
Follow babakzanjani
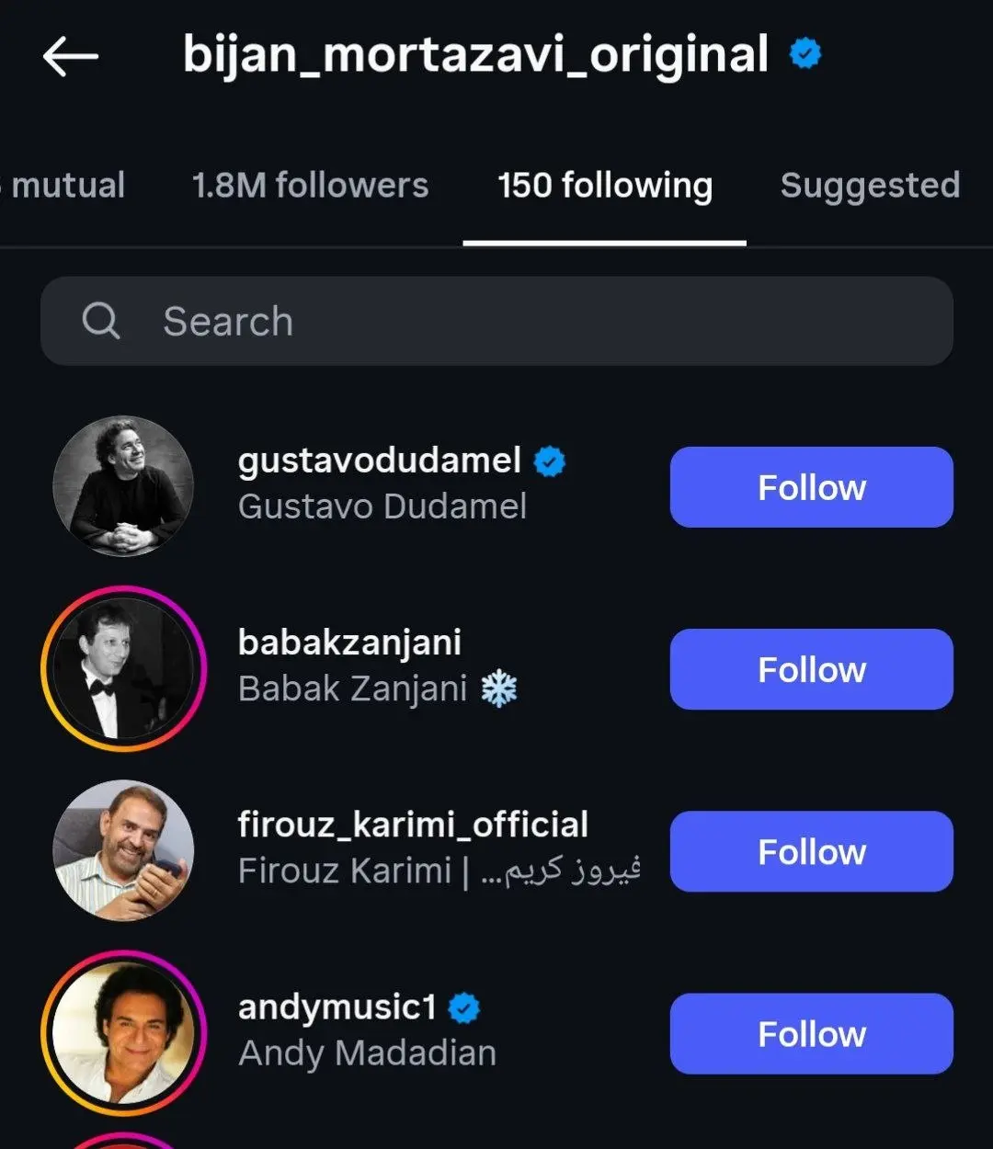[x=811, y=669]
